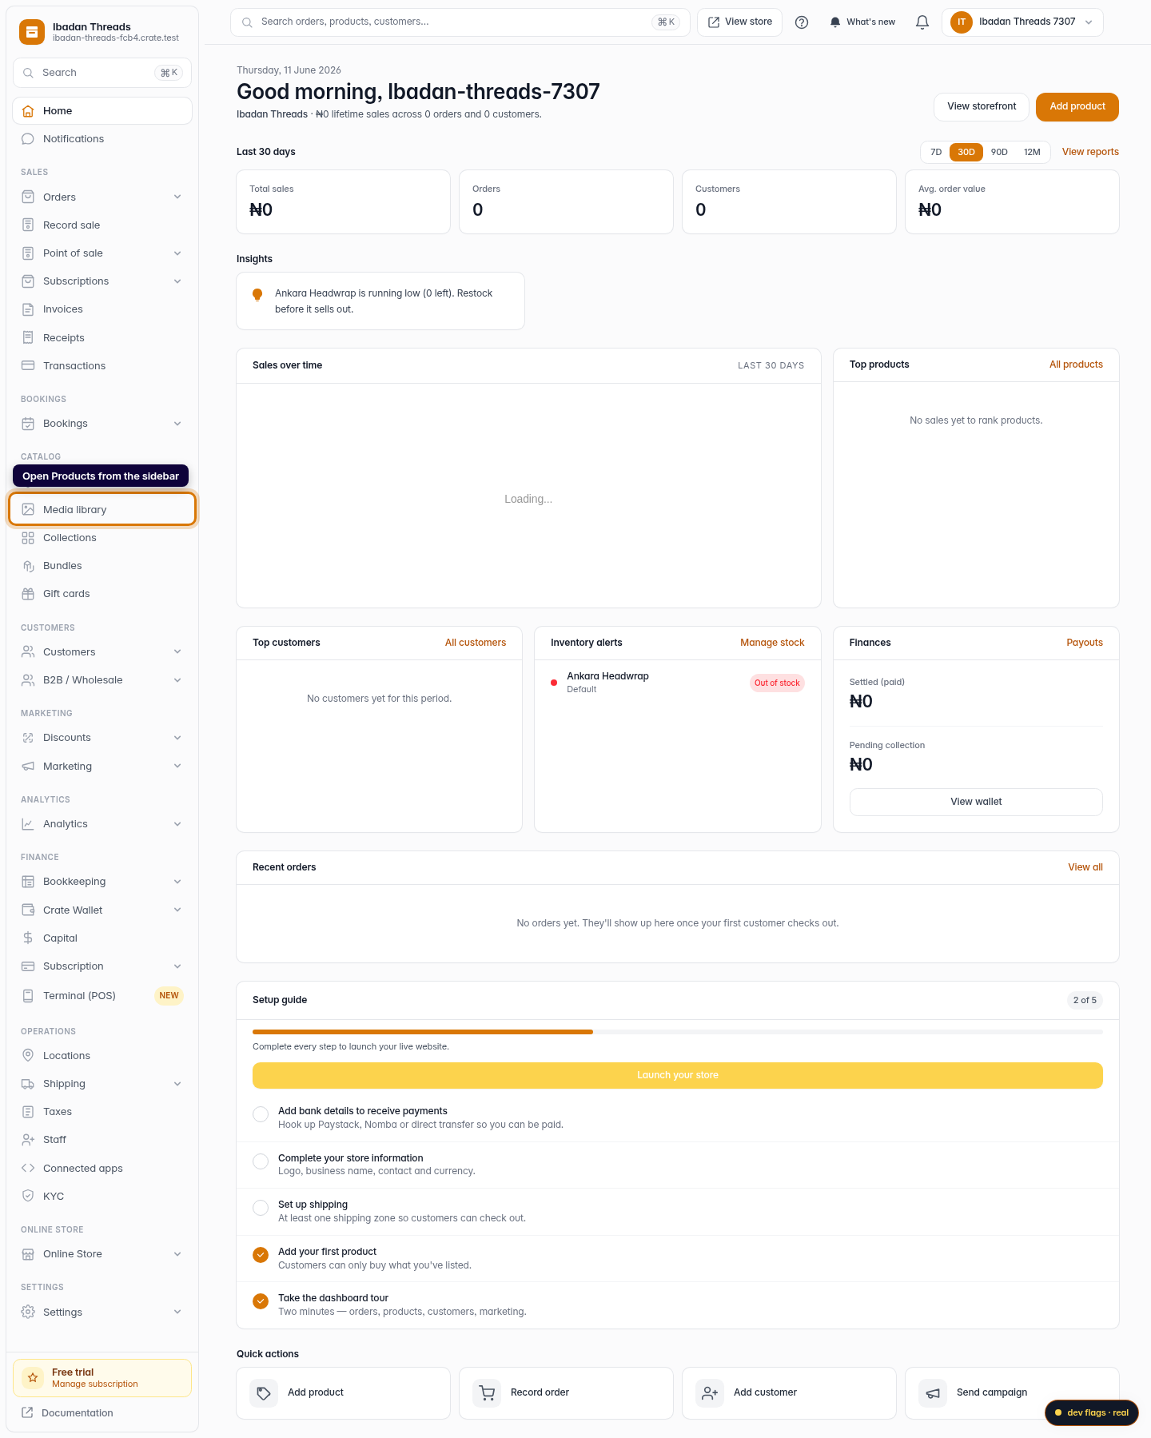
Task: Click the View storefront button
Action: pyautogui.click(x=982, y=107)
